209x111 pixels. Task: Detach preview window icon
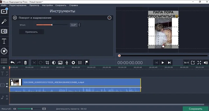193,63
